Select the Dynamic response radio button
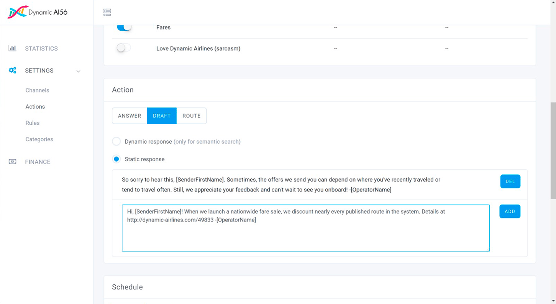556x304 pixels. coord(116,142)
